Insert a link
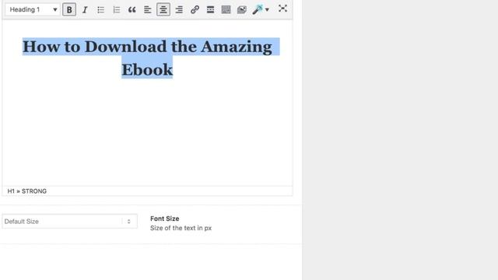 [195, 9]
